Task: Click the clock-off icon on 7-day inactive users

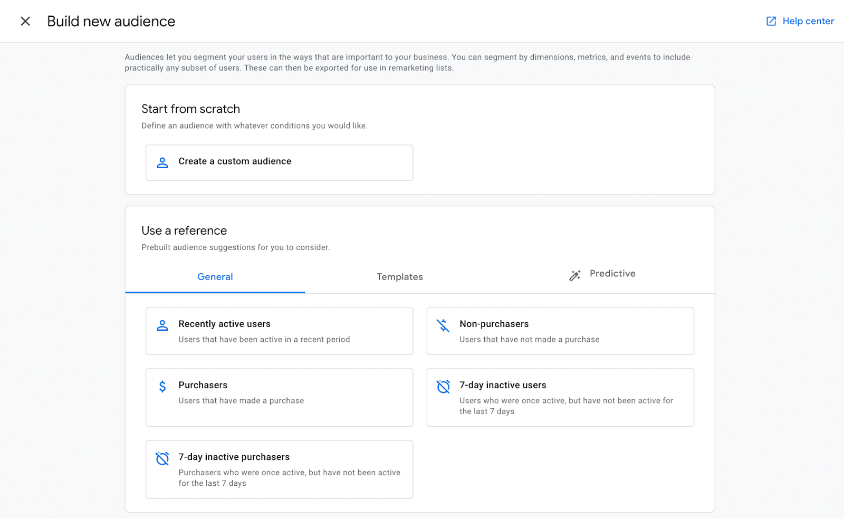Action: click(x=443, y=386)
